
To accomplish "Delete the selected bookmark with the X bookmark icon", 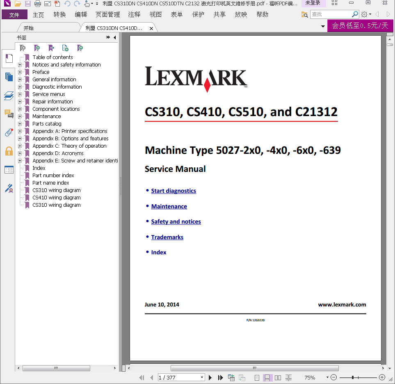I will point(23,48).
